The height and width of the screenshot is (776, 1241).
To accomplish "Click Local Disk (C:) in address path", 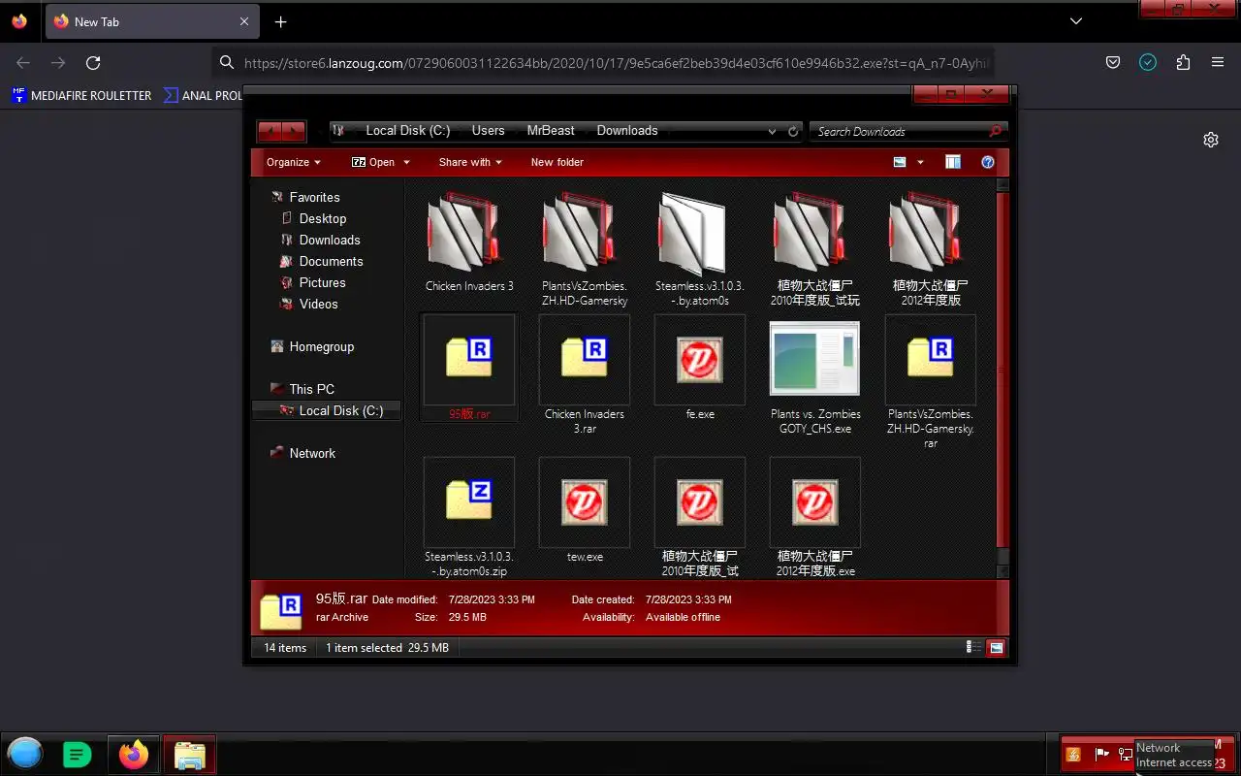I will (408, 130).
